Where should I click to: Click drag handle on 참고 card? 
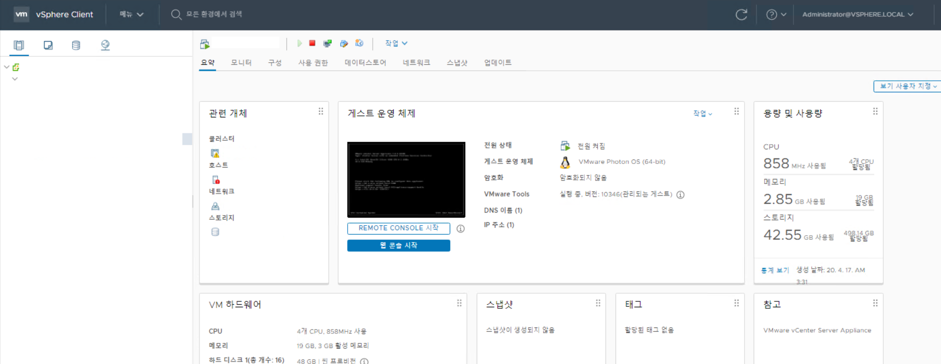coord(875,303)
